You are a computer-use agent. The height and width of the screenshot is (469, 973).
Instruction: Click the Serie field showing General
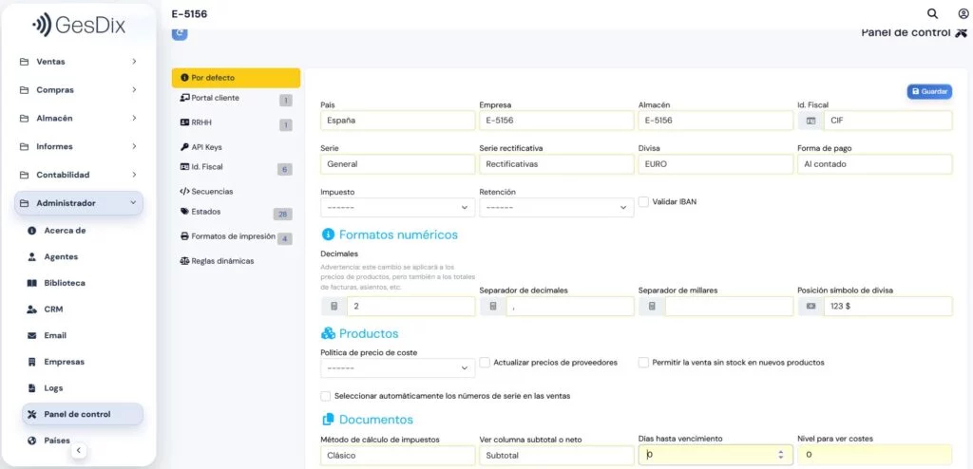(x=398, y=164)
